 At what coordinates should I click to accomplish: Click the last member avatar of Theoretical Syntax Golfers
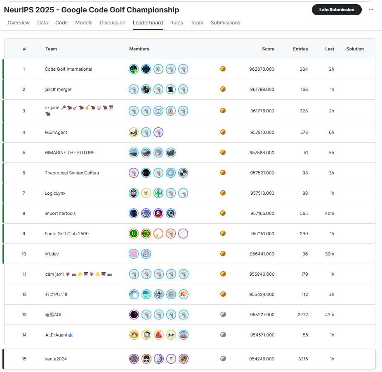point(183,172)
